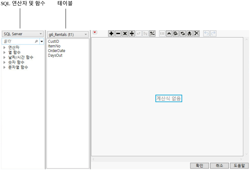250x170 pixels.
Task: Select the DaysOut column
Action: [x=55, y=55]
